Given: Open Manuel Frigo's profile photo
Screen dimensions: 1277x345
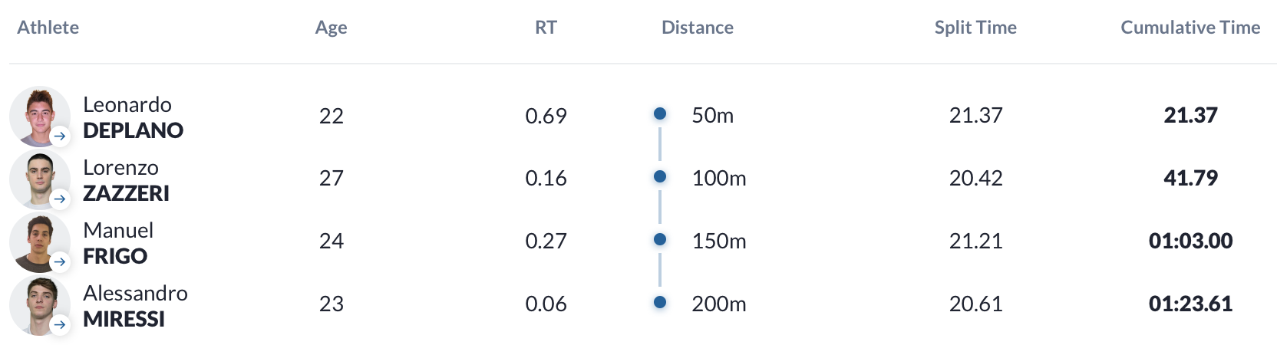Looking at the screenshot, I should click(x=39, y=242).
